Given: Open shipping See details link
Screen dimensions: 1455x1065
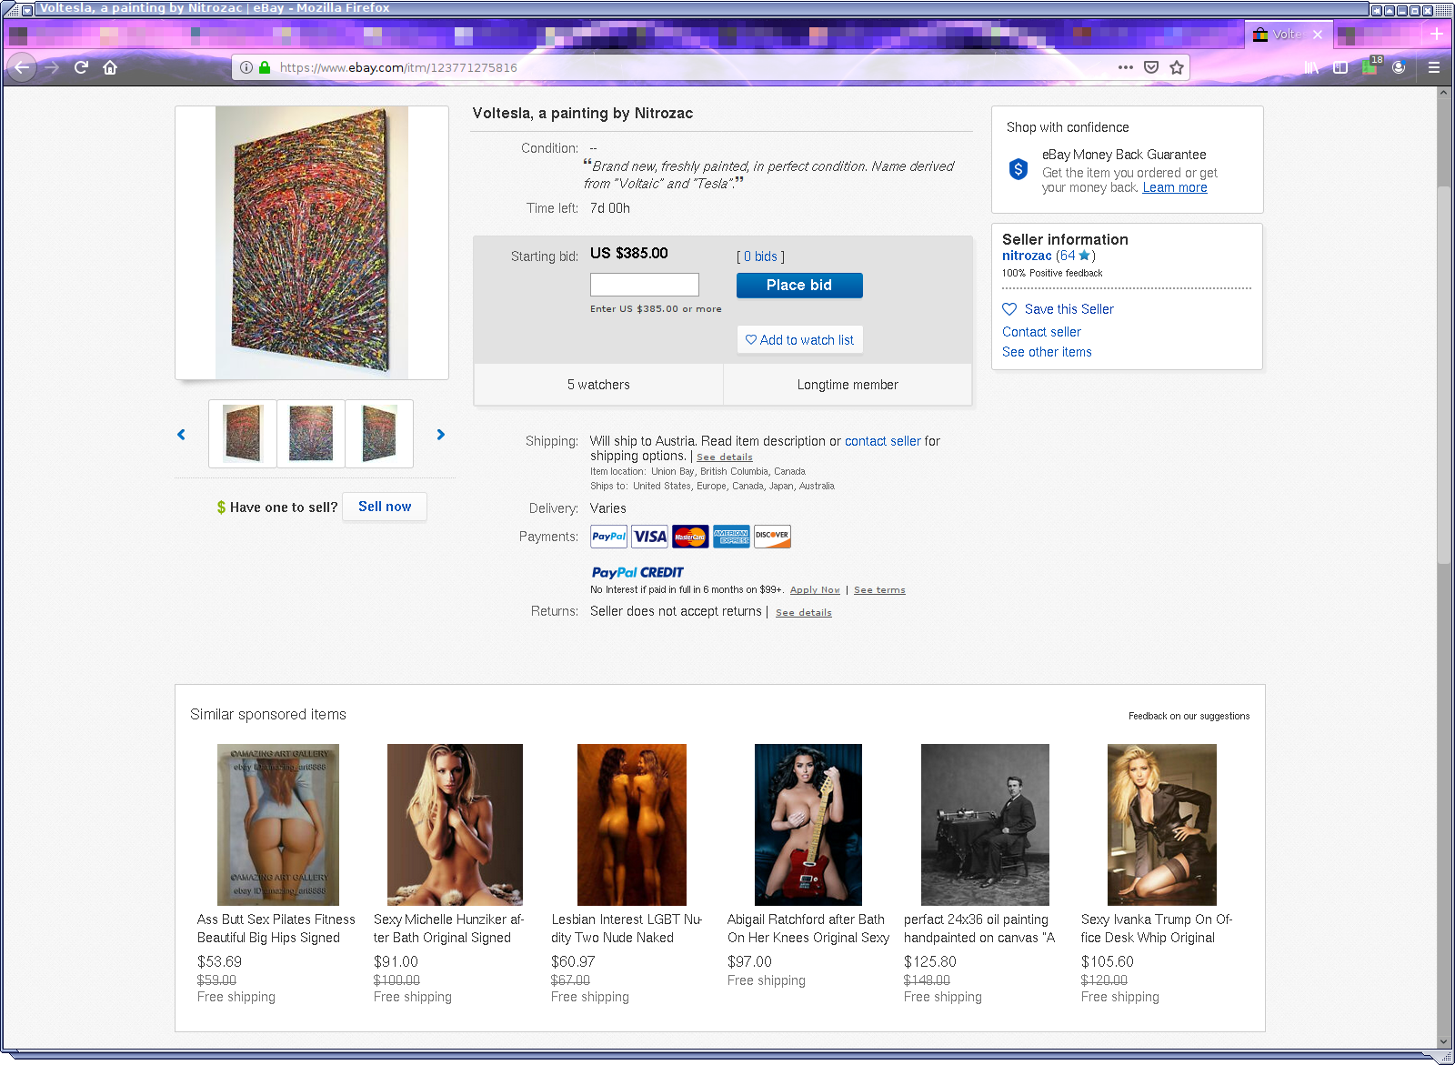Looking at the screenshot, I should 725,457.
